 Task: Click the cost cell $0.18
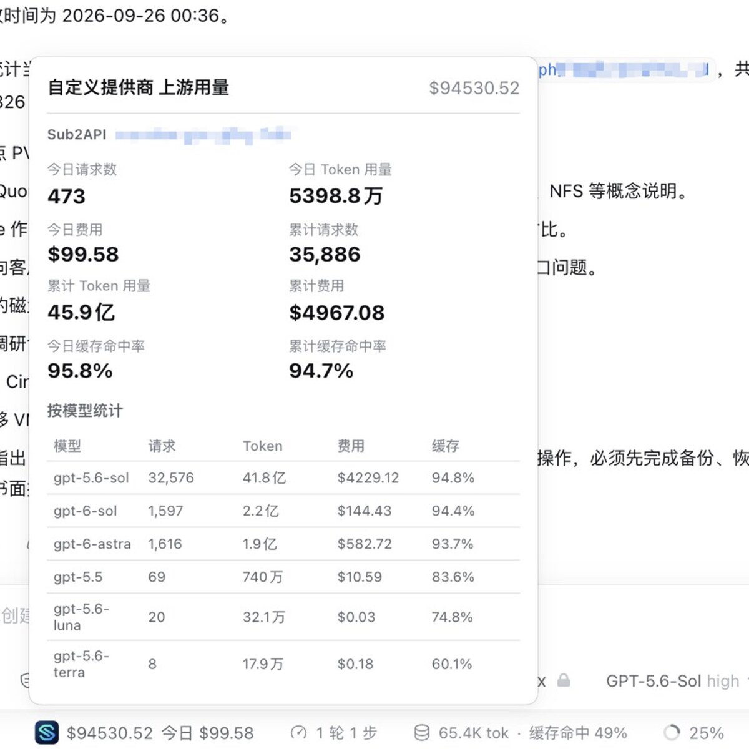(x=355, y=664)
